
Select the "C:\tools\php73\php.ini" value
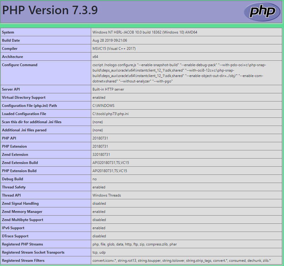coord(111,114)
